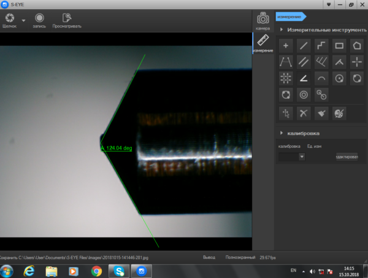Screen dimensions: 368x278
Task: Select the arc measurement tool
Action: coord(321,78)
